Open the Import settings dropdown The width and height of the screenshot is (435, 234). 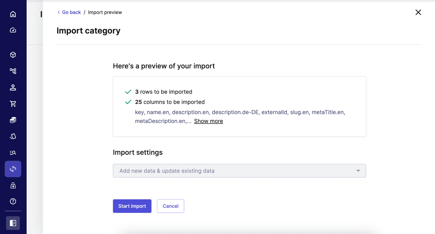click(x=239, y=170)
